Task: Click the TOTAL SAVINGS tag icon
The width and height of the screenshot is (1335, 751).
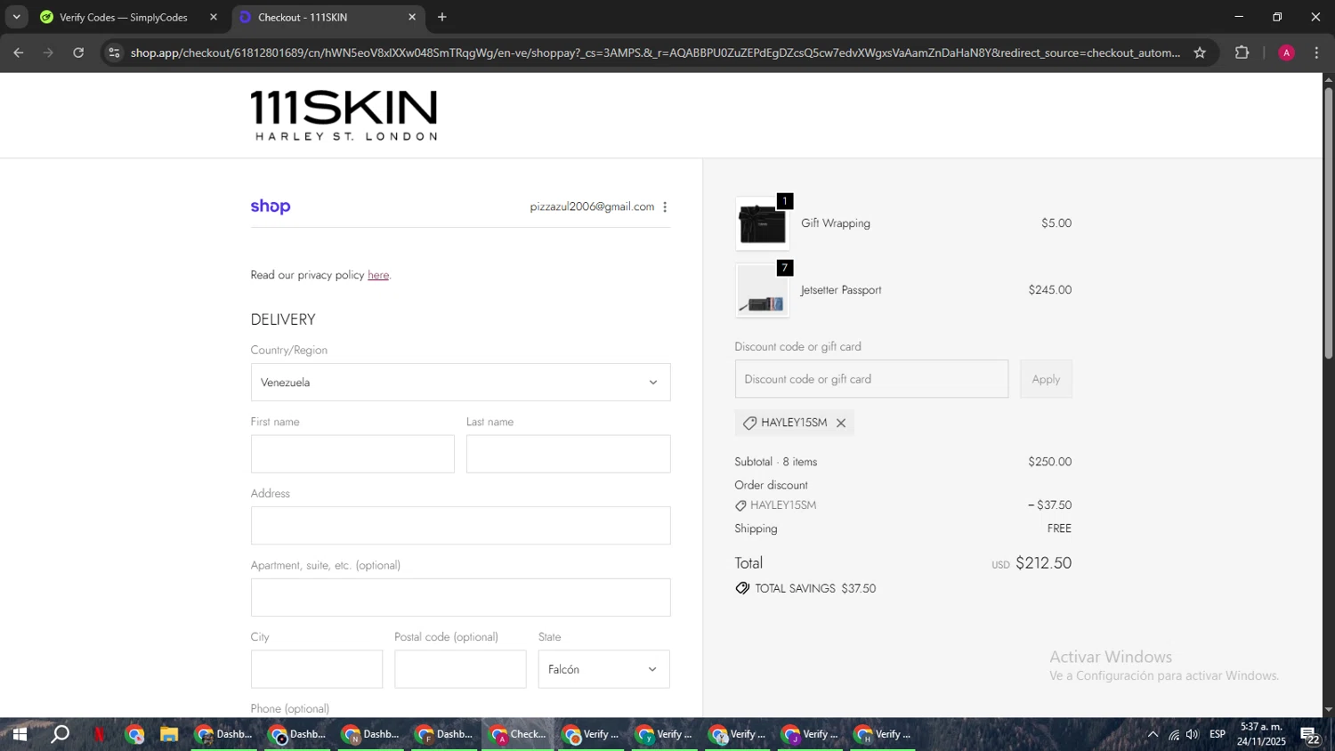Action: tap(742, 588)
